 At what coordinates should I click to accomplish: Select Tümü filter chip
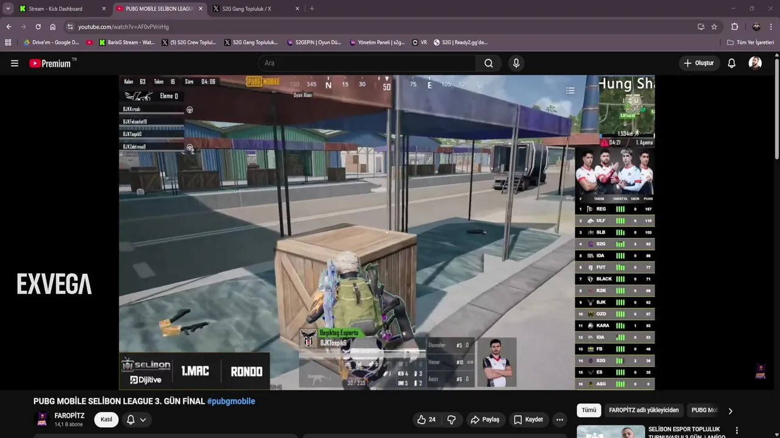point(589,410)
